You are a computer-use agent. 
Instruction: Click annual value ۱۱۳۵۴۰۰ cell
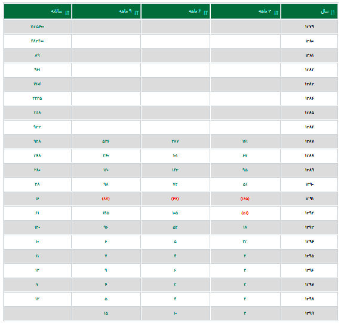coord(38,26)
